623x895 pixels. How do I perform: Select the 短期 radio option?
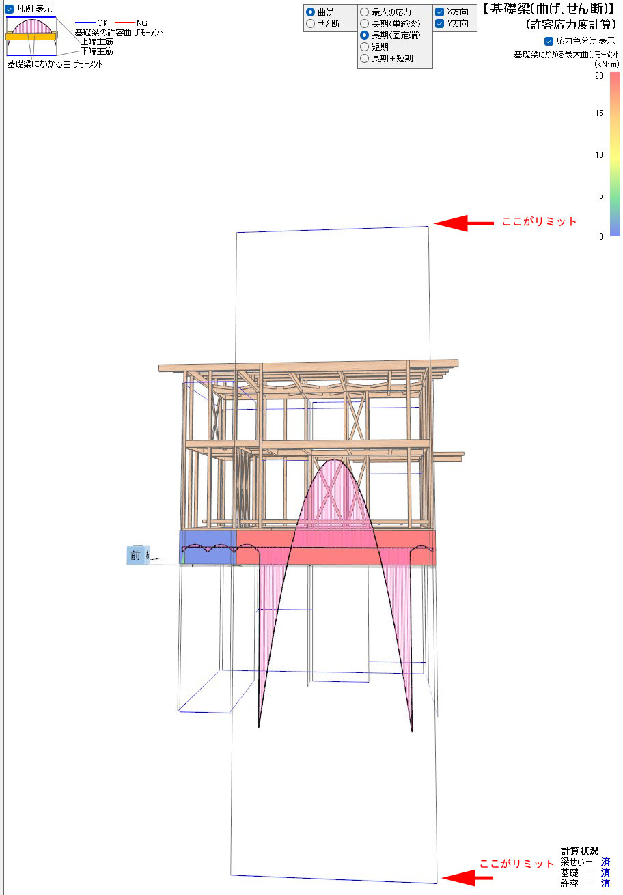365,46
